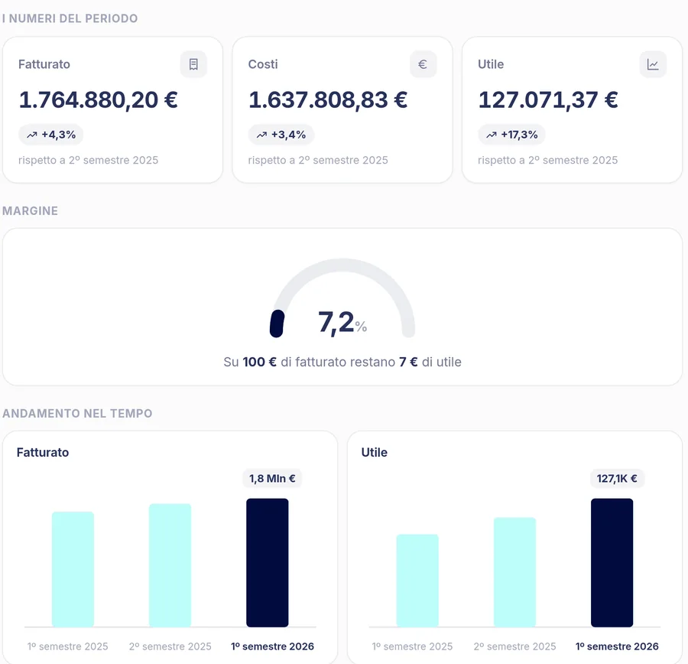Viewport: 688px width, 664px height.
Task: Select Utile bar for 2º semestre 2025
Action: [x=514, y=572]
